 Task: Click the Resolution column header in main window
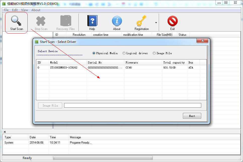click(x=79, y=35)
